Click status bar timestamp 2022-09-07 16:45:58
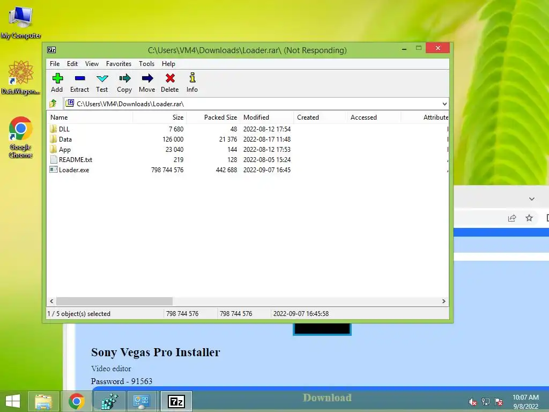 [x=301, y=313]
